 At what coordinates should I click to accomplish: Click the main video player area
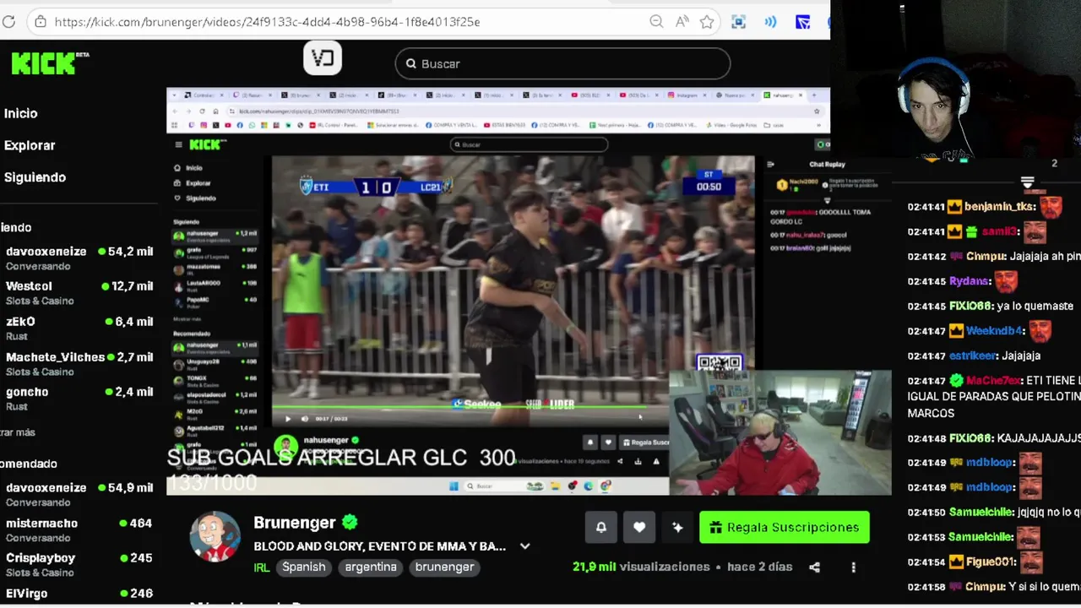(x=498, y=291)
